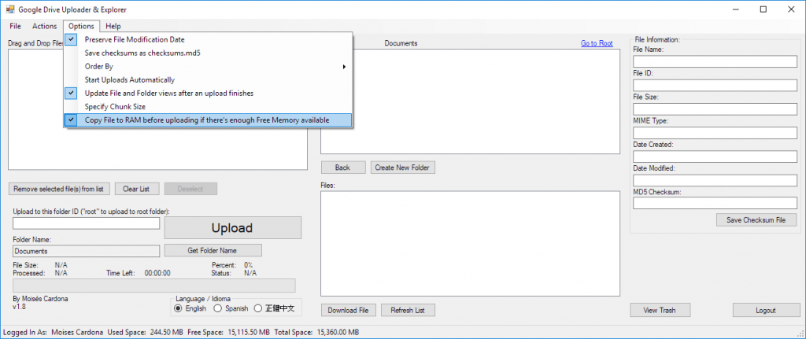Click Remove selected file(s) from list

tap(59, 189)
